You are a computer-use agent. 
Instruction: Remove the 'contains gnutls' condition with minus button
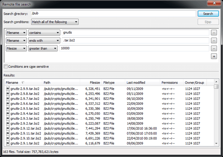pos(214,33)
